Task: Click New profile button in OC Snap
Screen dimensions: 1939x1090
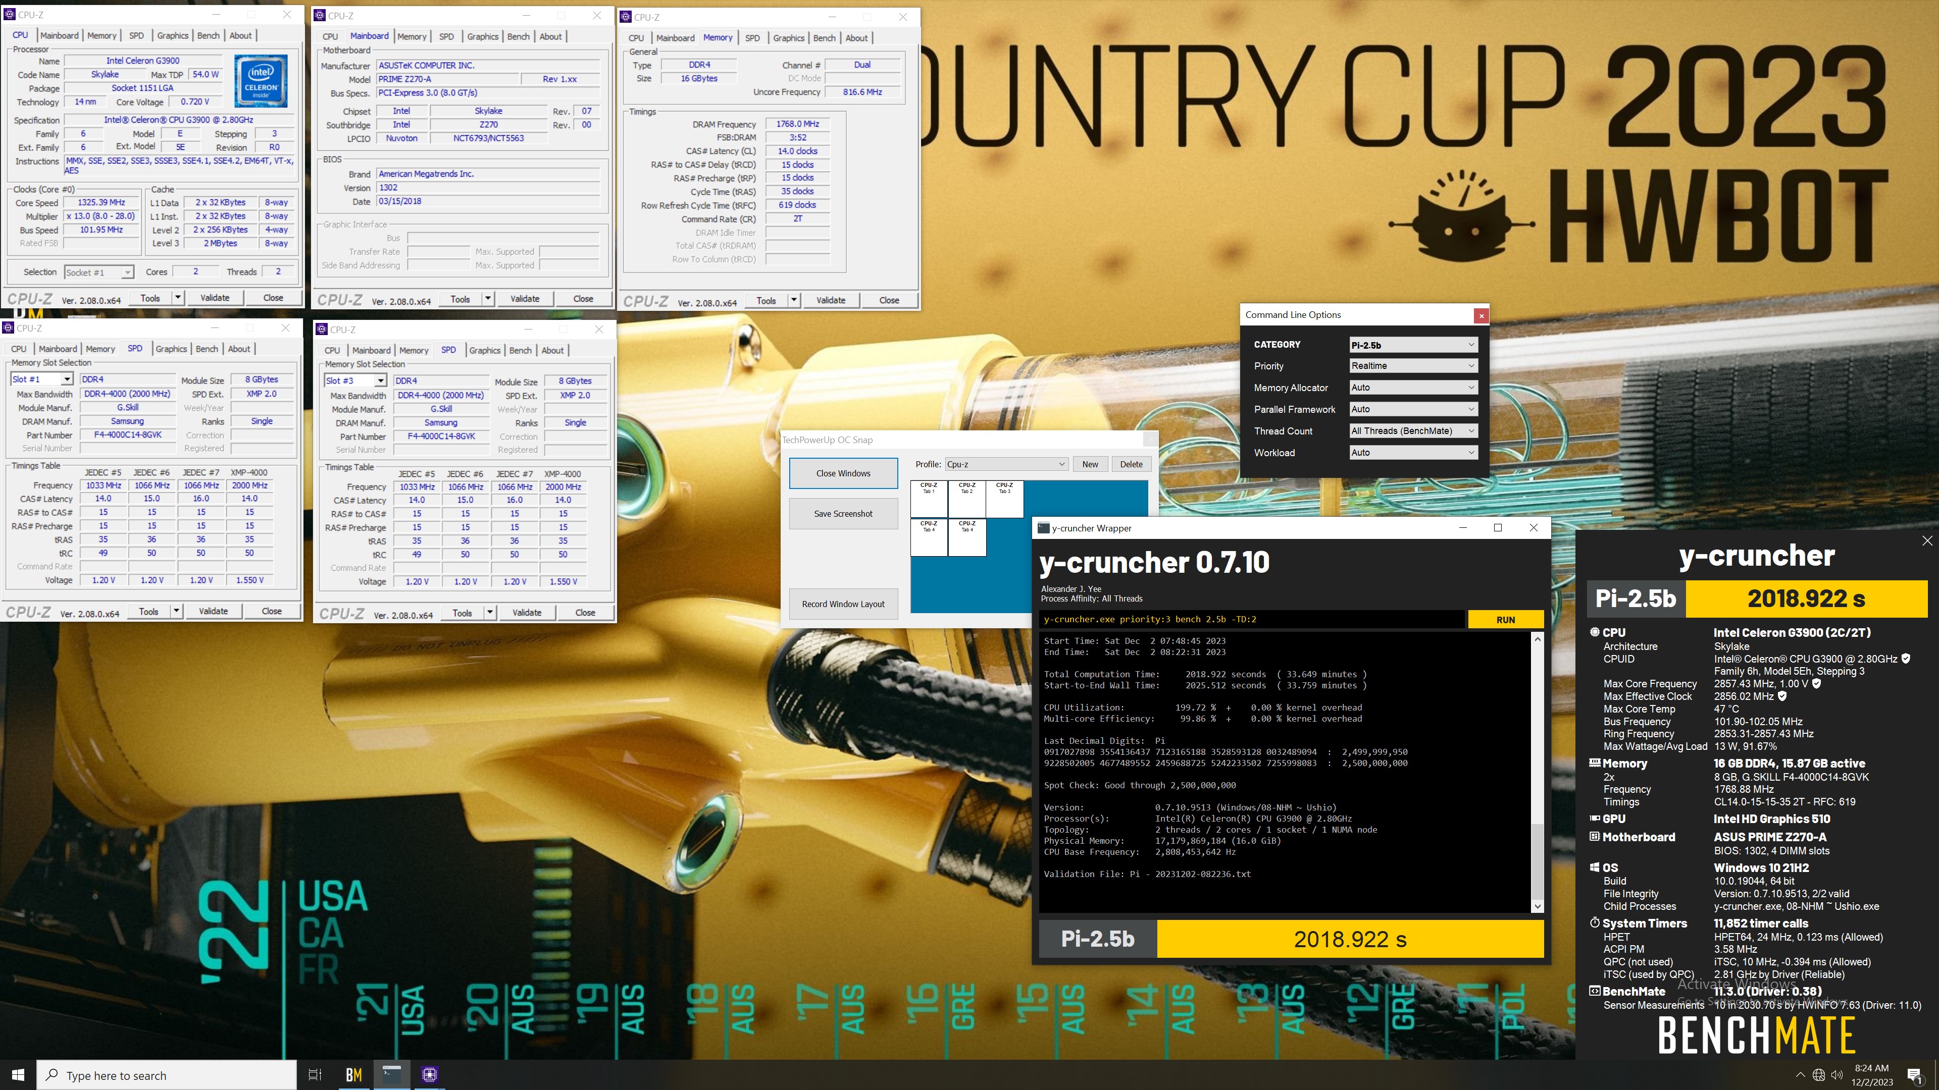Action: (1090, 464)
